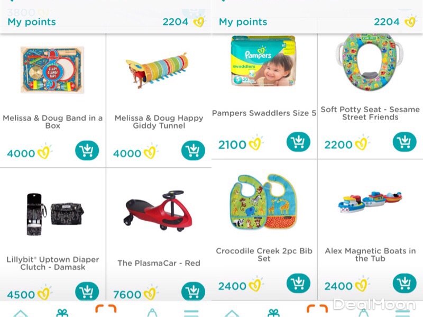
Task: Open the Crocodile Creek 2pc Bib Set title
Action: pyautogui.click(x=264, y=255)
